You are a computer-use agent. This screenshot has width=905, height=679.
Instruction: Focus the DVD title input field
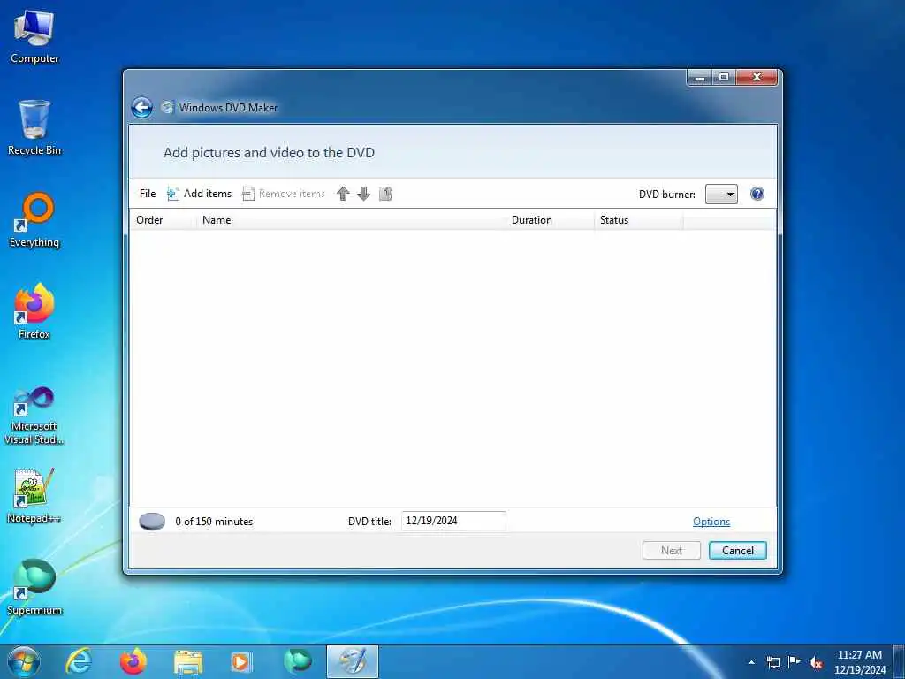point(453,521)
